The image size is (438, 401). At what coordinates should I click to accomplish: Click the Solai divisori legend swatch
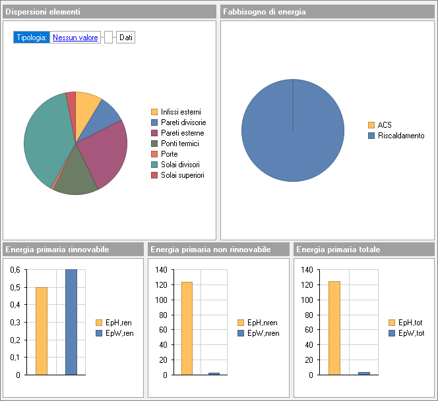pos(154,165)
